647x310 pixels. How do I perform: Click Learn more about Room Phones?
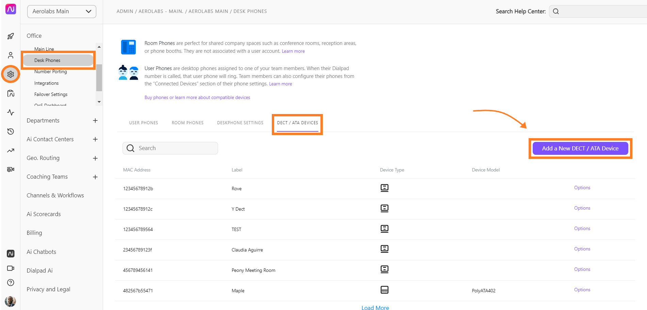coord(293,51)
